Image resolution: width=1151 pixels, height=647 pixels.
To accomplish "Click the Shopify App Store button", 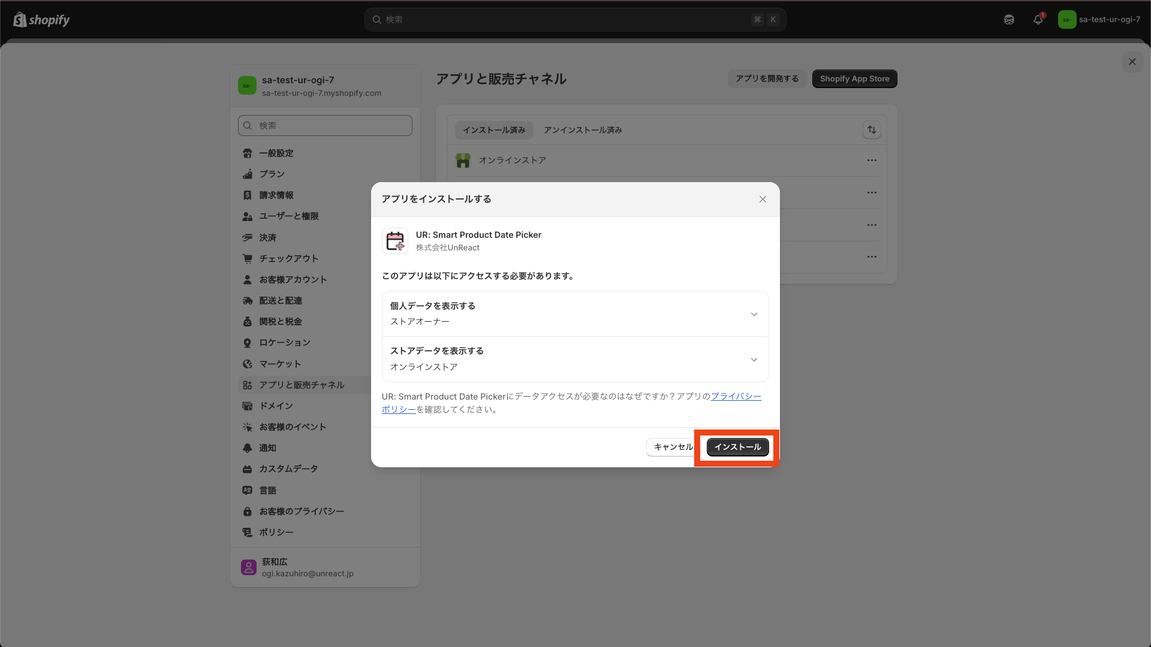I will 854,78.
